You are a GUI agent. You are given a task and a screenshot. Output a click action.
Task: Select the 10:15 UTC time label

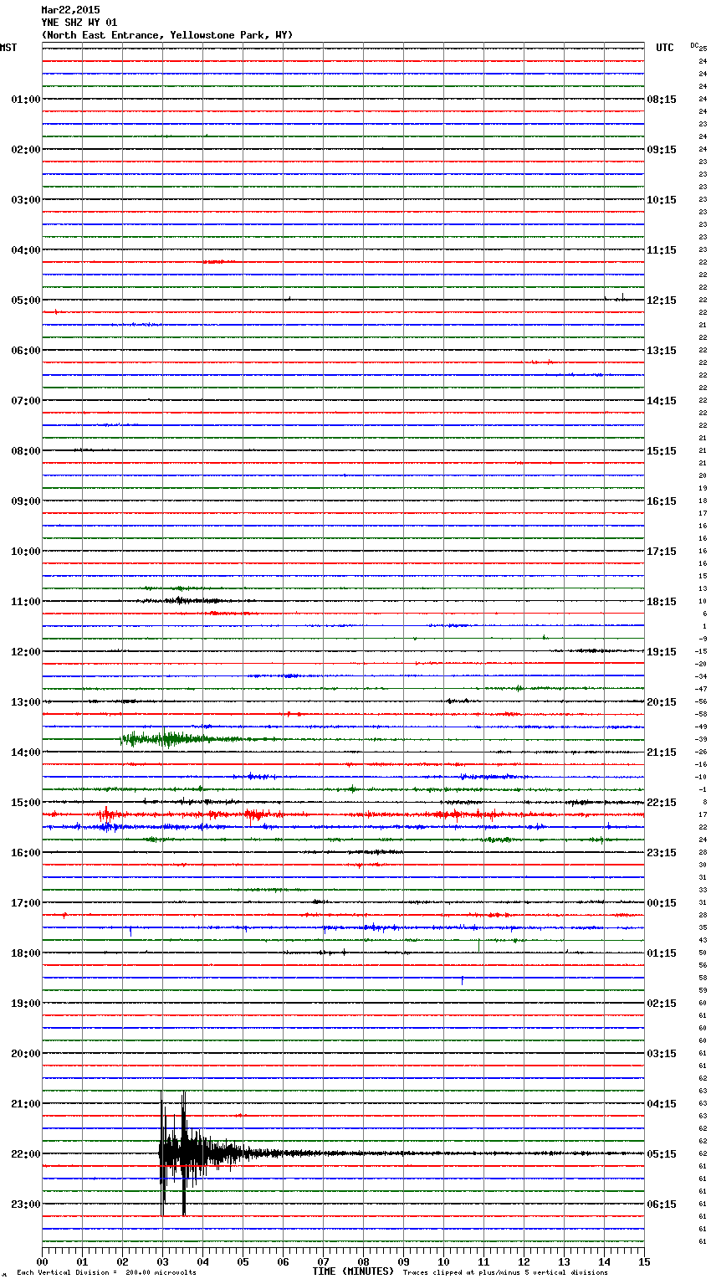click(662, 200)
